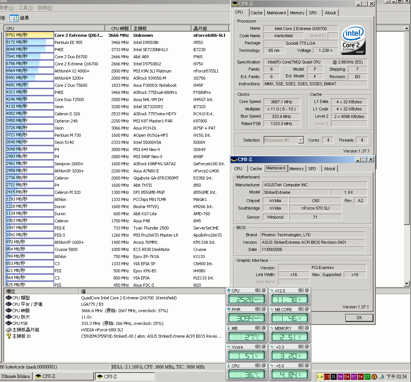
Task: Open settings on the MB temperature widget
Action: tap(257, 328)
